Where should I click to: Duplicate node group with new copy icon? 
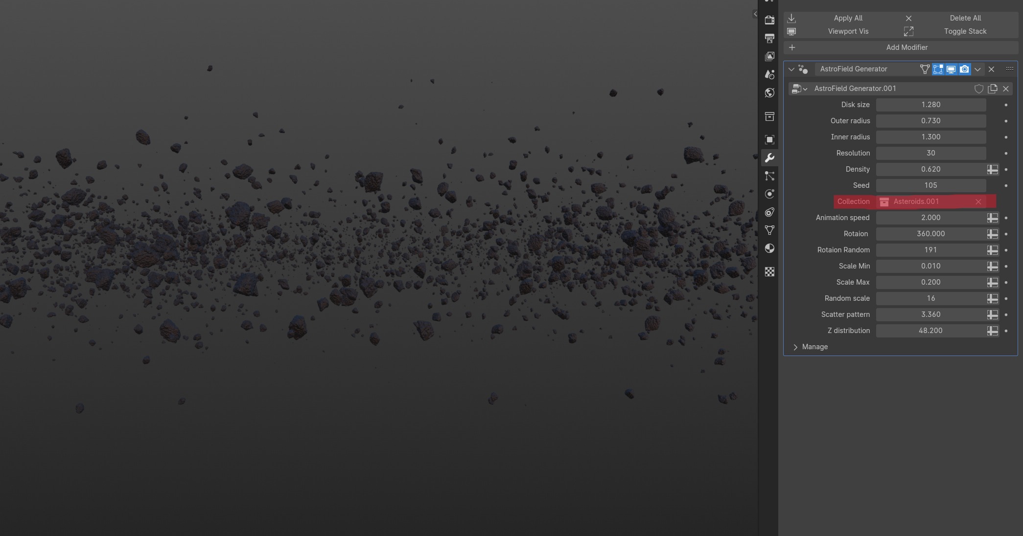pyautogui.click(x=992, y=89)
